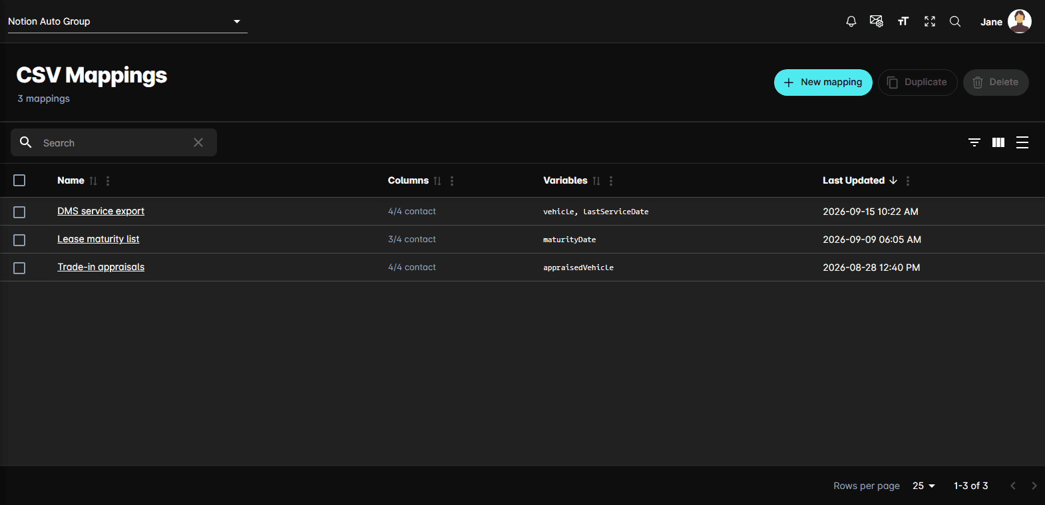Viewport: 1045px width, 505px height.
Task: Open the column visibility icon
Action: pos(998,142)
